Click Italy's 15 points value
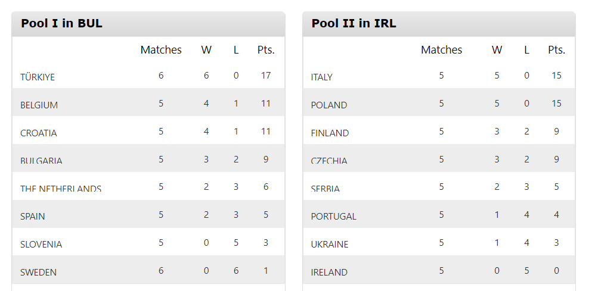 (x=556, y=76)
